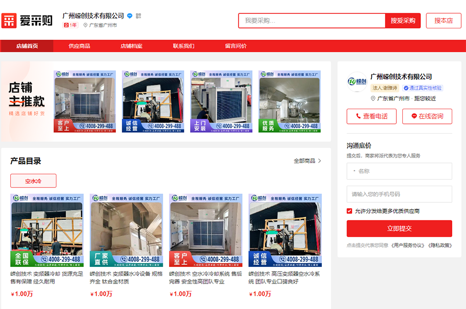Click 立即提交 button
Viewport: 466px width, 309px height.
point(399,229)
